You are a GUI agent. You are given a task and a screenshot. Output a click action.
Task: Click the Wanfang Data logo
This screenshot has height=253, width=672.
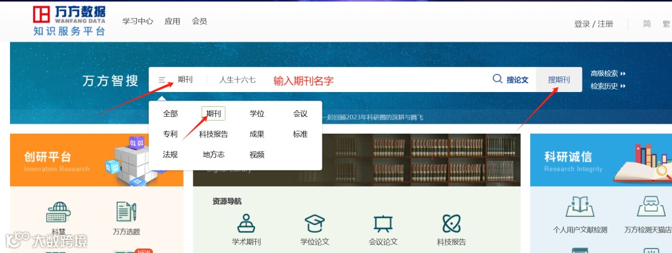pyautogui.click(x=69, y=20)
